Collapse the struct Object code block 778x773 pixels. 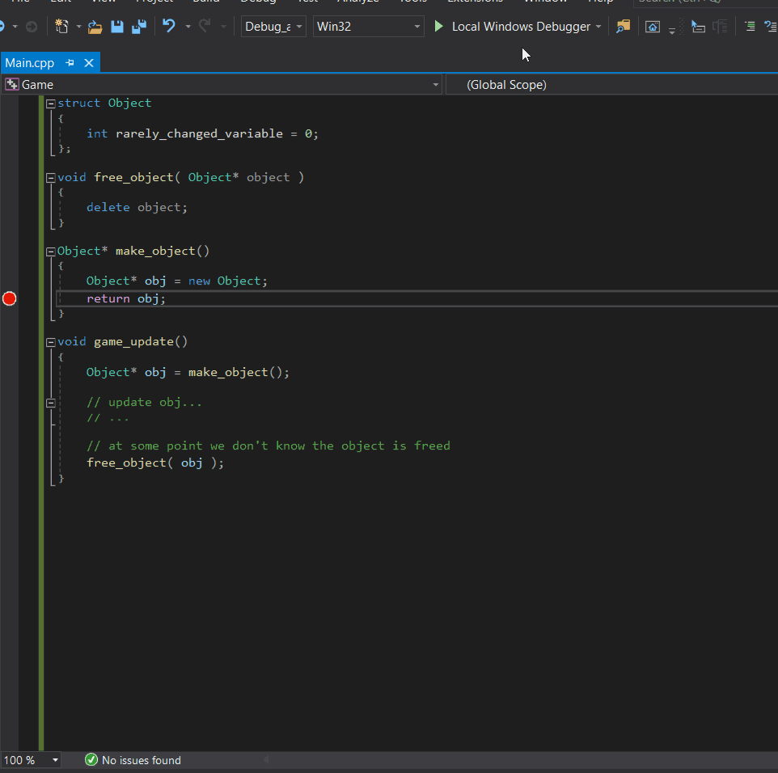(51, 103)
